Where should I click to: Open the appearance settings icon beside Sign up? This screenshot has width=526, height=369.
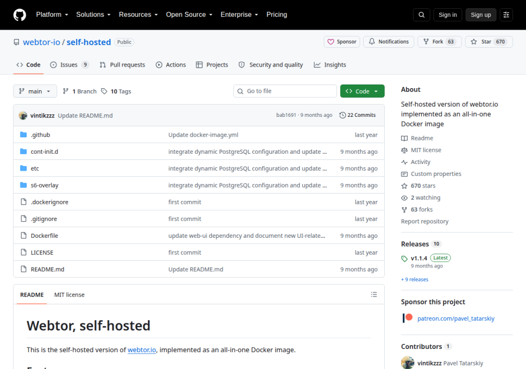pos(506,15)
